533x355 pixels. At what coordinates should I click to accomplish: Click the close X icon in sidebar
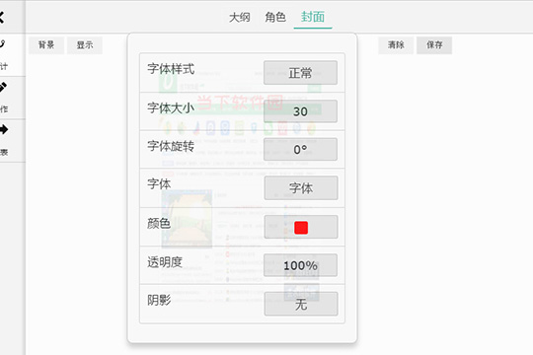(x=2, y=17)
